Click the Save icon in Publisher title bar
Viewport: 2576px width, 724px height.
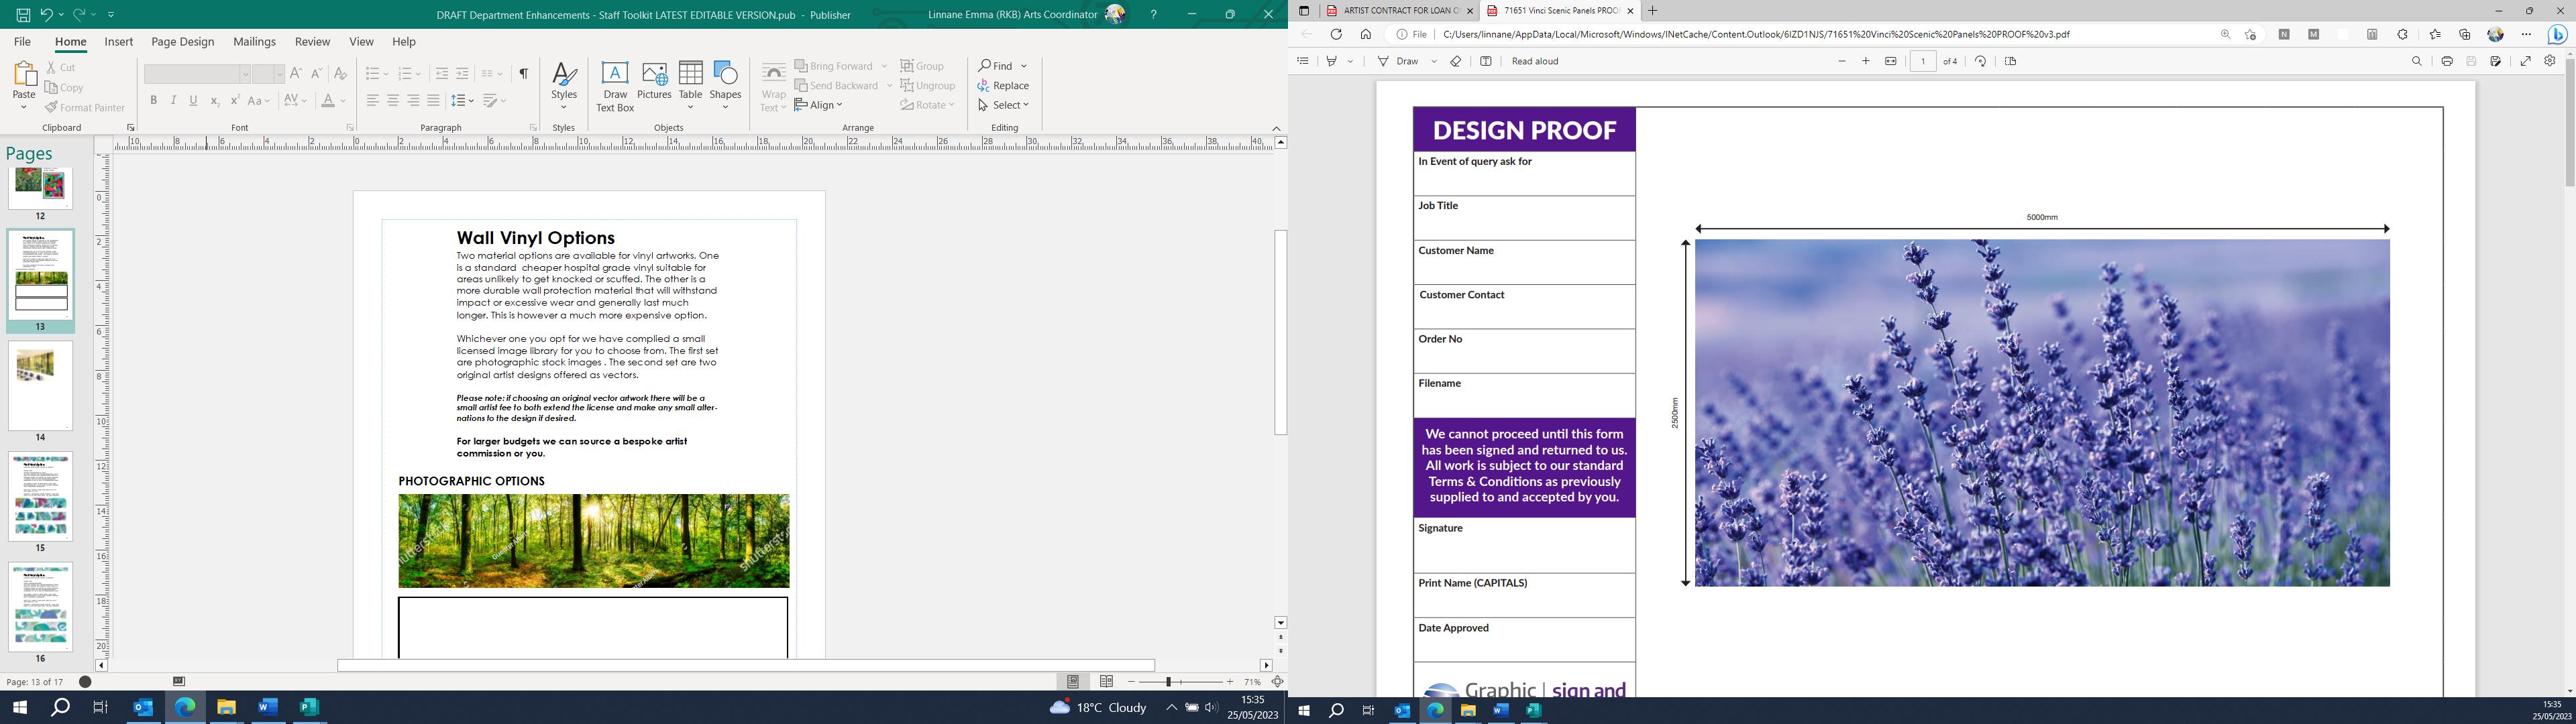(23, 15)
